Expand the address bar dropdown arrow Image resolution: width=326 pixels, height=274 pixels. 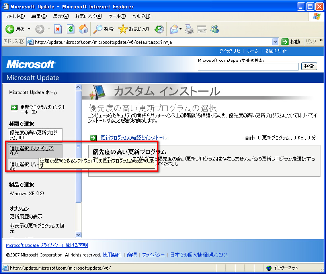tap(275, 42)
